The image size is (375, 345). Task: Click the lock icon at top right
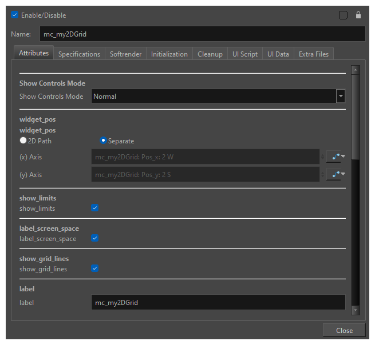tap(358, 15)
